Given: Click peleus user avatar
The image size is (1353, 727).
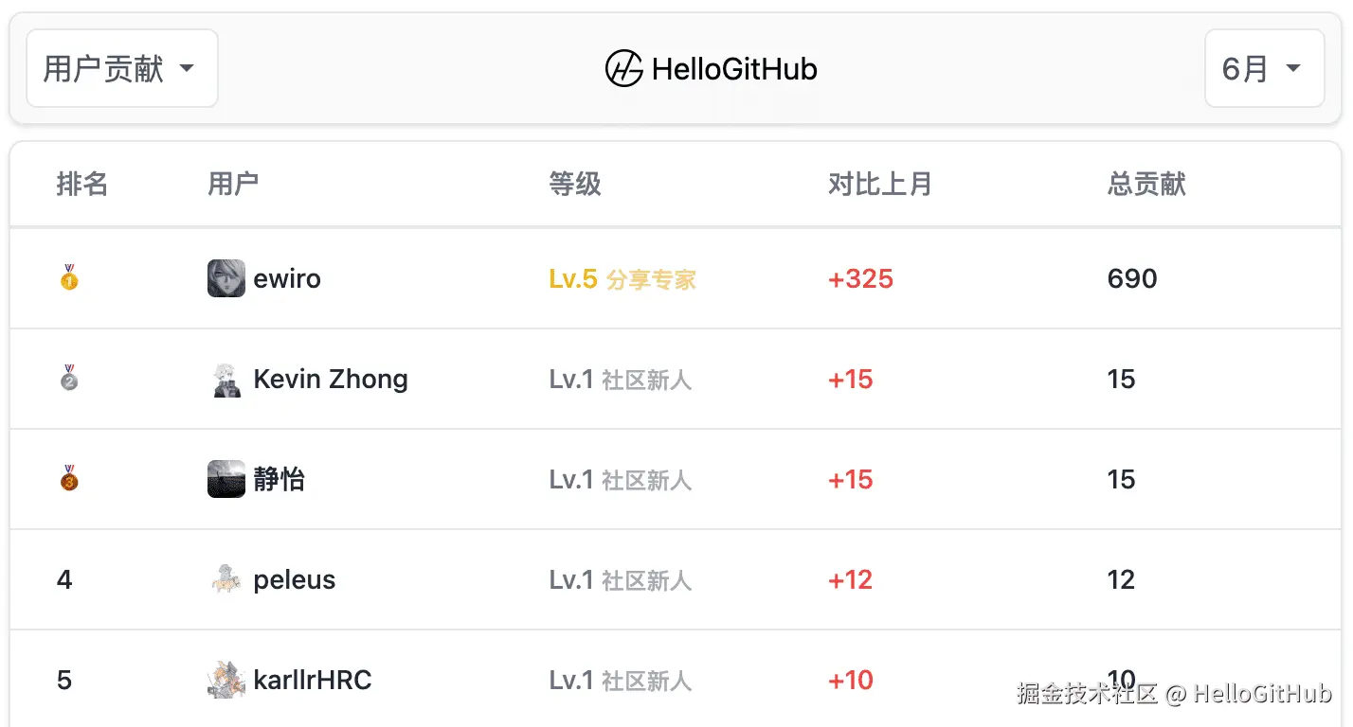Looking at the screenshot, I should point(226,579).
